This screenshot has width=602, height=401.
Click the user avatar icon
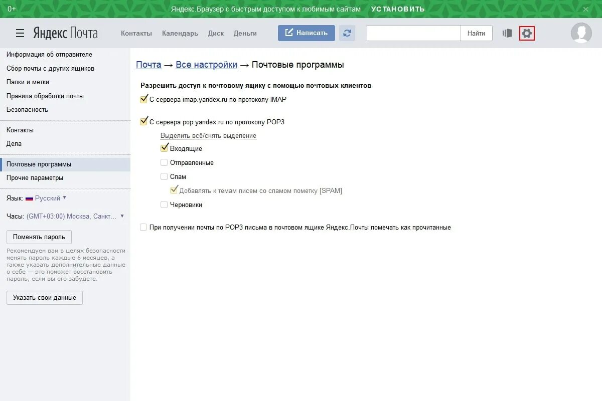(581, 33)
